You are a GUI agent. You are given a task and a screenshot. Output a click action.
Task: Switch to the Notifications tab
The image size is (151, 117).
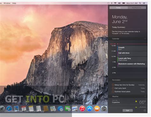137,8
